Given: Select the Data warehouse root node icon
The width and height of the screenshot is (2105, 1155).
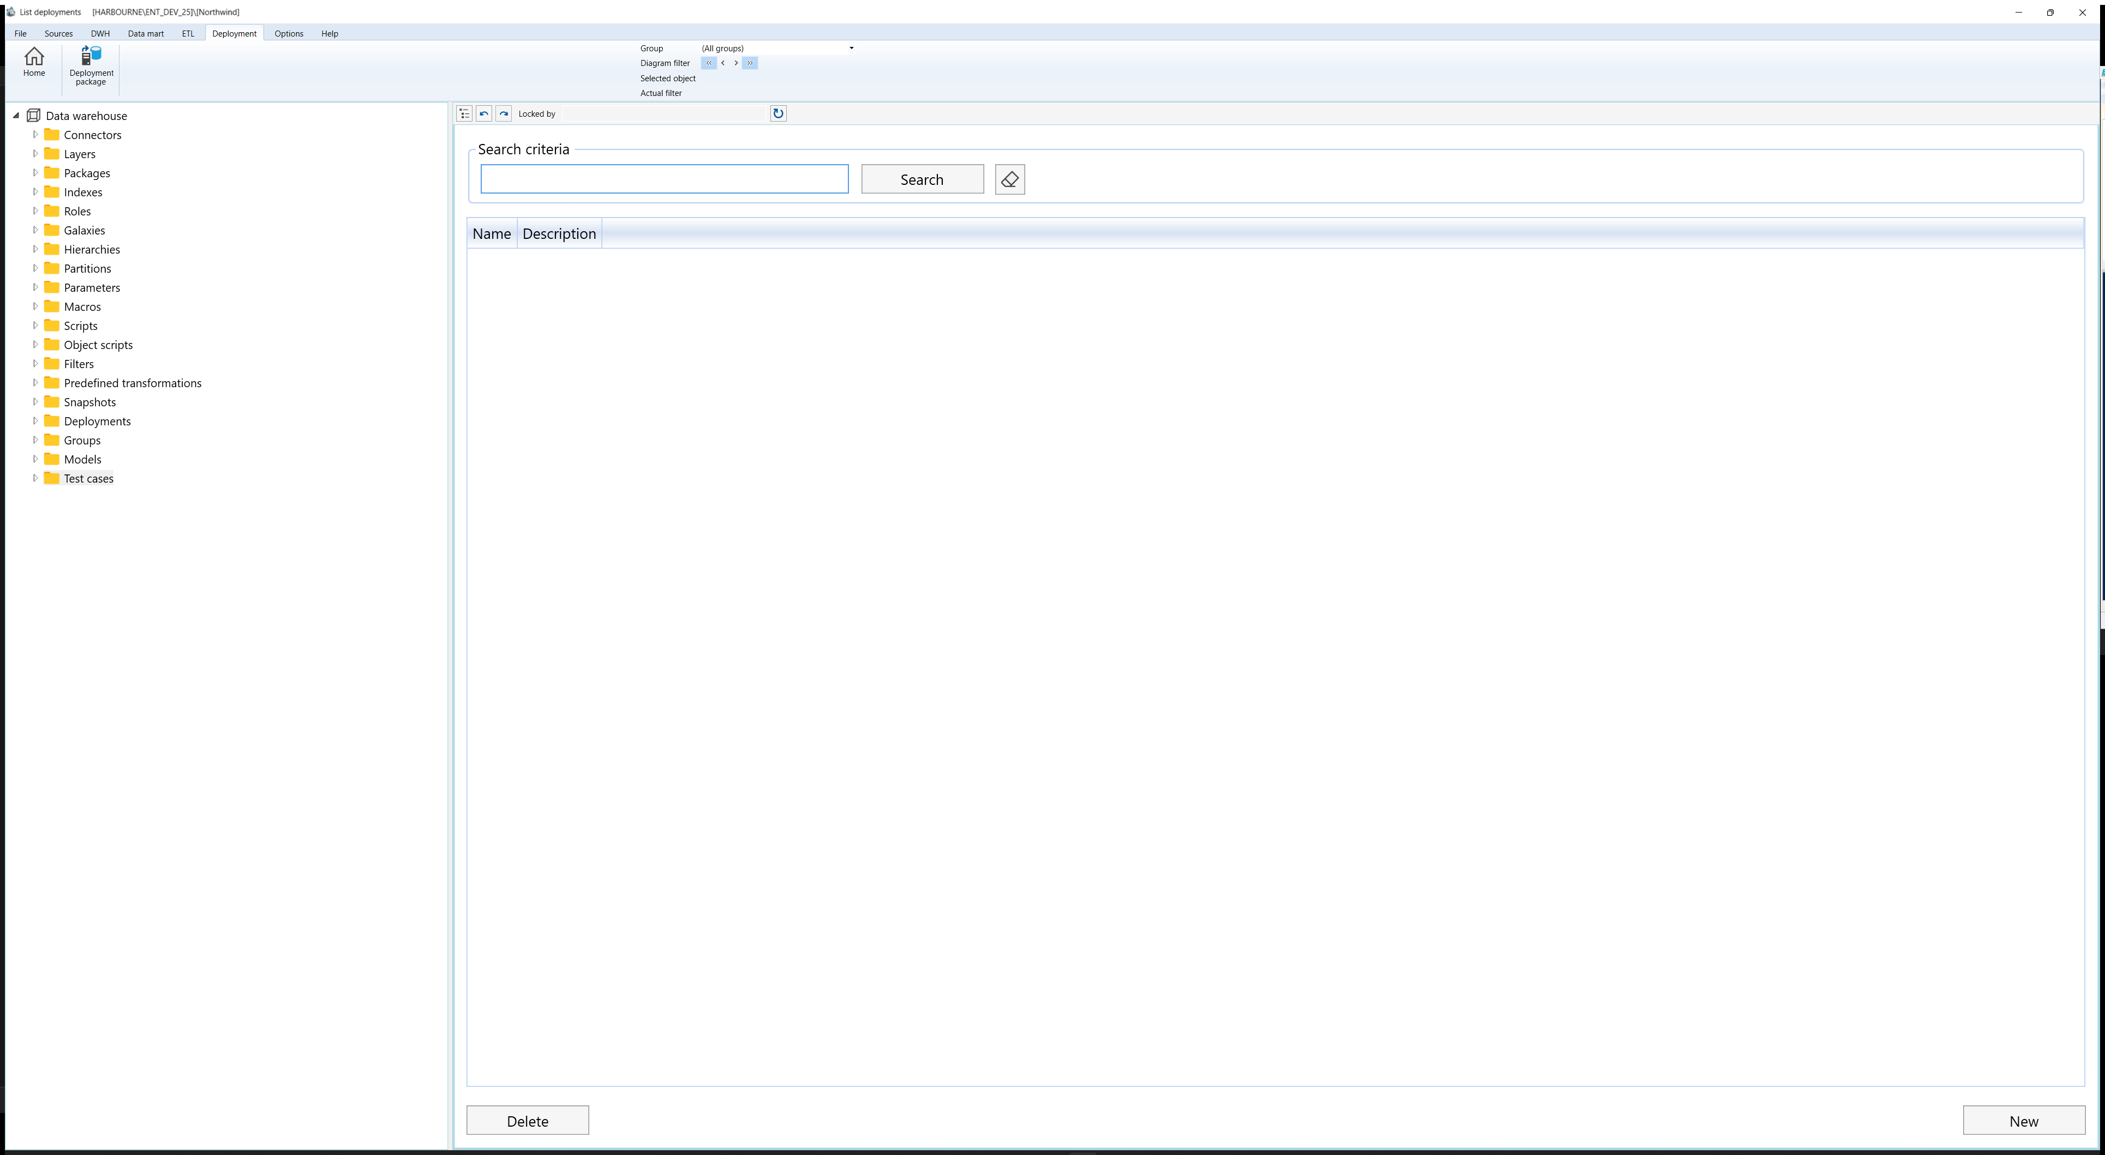Looking at the screenshot, I should coord(33,116).
